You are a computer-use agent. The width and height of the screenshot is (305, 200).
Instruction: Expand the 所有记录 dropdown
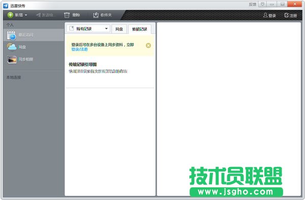point(88,29)
